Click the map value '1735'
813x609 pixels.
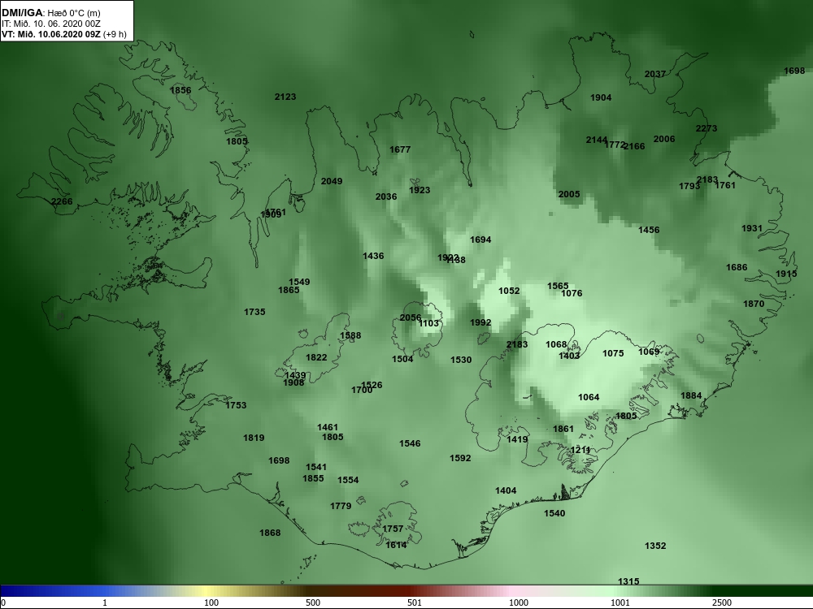tap(254, 312)
